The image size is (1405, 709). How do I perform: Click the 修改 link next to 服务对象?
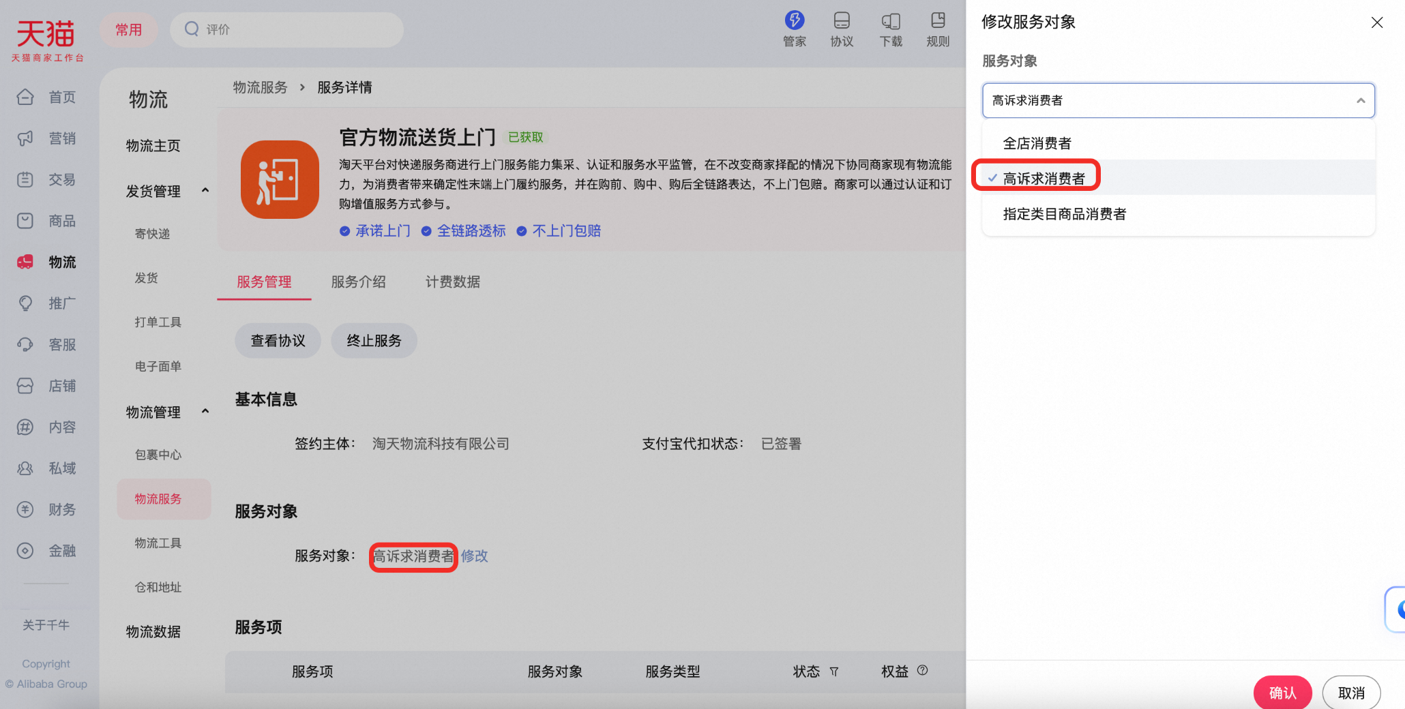pos(475,556)
